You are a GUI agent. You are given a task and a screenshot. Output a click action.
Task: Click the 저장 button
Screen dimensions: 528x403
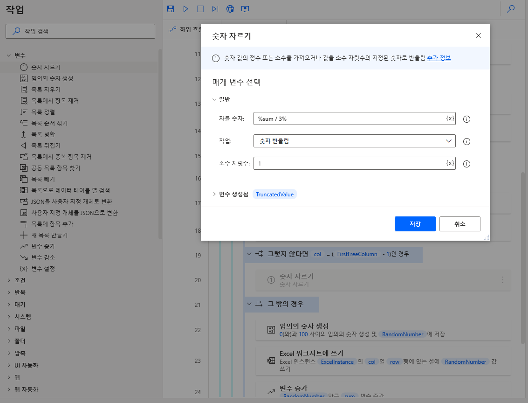[415, 224]
